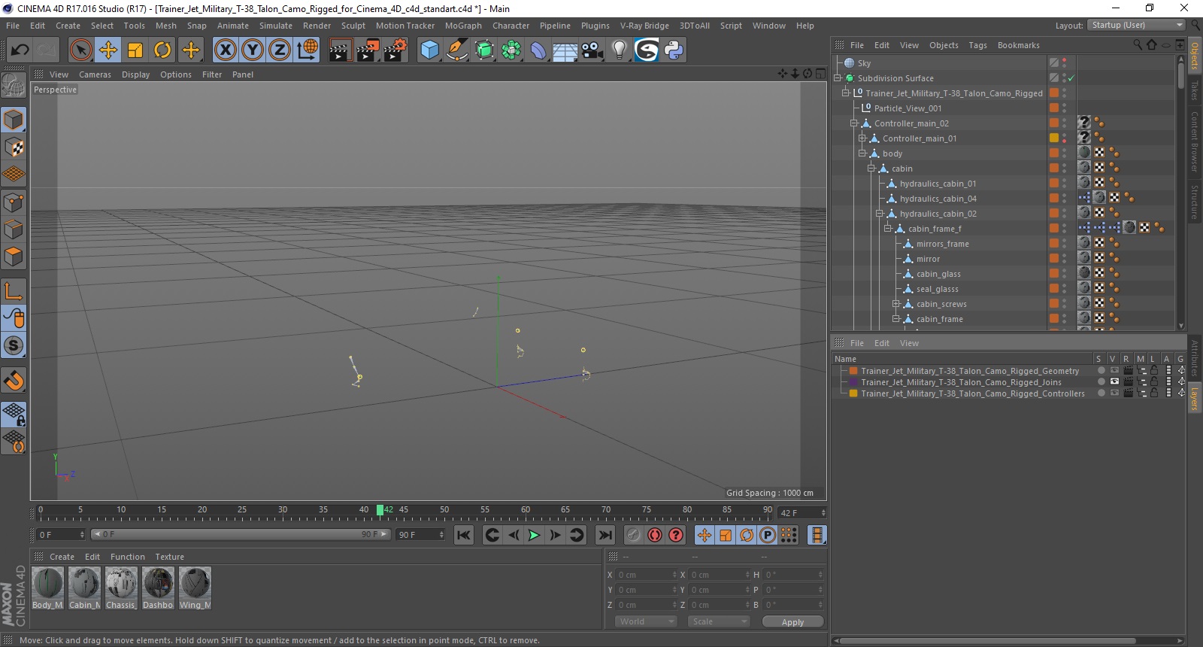1203x647 pixels.
Task: Add a Camera object
Action: (592, 50)
